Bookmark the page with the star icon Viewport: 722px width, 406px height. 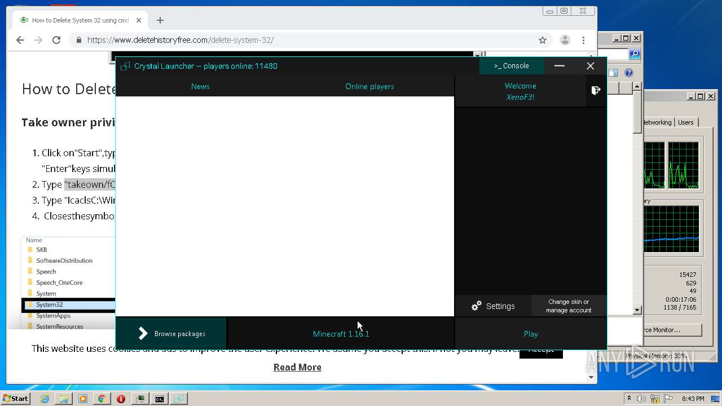543,40
